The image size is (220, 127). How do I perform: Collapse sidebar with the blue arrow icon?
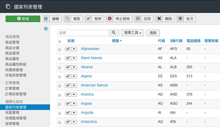[46, 29]
